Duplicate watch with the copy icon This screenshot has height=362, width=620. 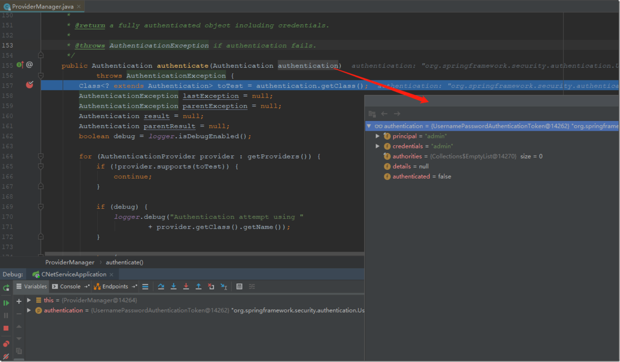19,351
